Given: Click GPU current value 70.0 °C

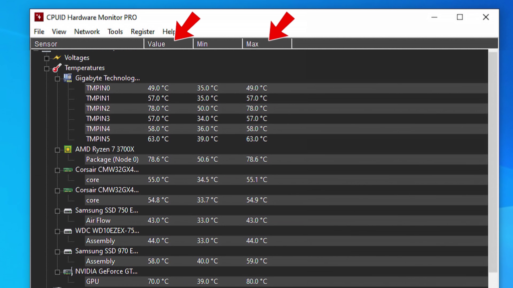Looking at the screenshot, I should point(158,281).
